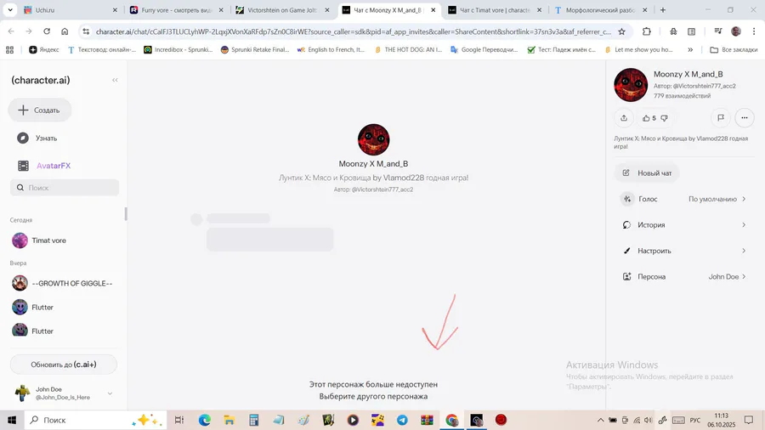The height and width of the screenshot is (430, 765).
Task: Open the Windows Start menu
Action: coord(12,420)
